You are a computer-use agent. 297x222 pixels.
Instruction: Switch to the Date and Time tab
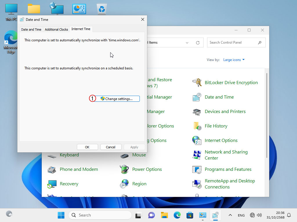31,29
